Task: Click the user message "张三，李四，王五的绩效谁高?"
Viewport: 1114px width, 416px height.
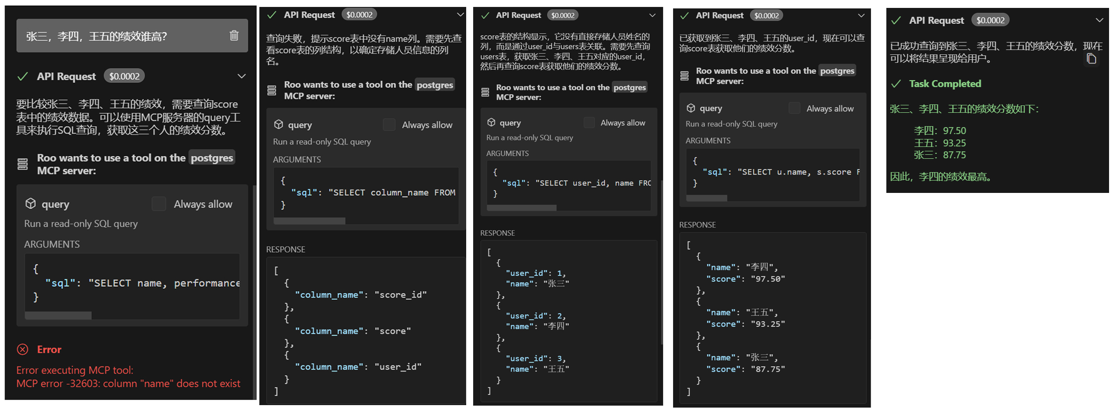Action: [x=97, y=36]
